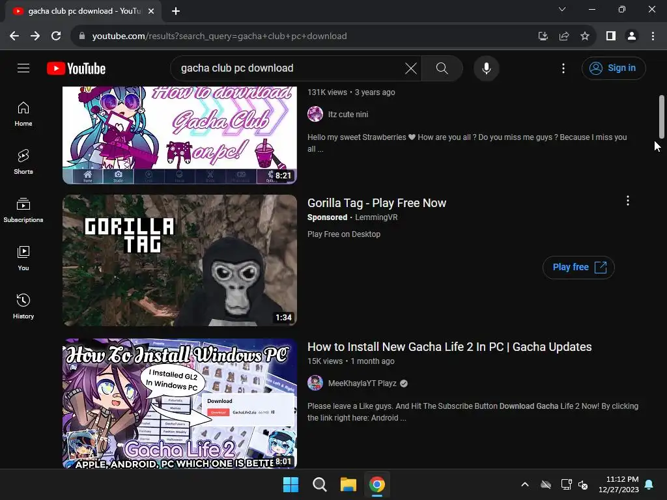Click the browser address bar URL
667x500 pixels.
click(x=219, y=36)
